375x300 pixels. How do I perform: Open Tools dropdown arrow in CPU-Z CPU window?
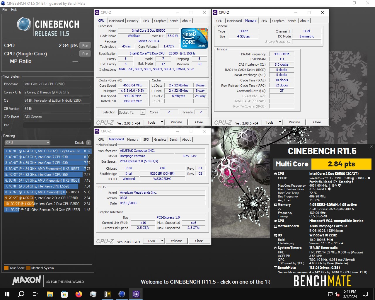tap(162, 122)
